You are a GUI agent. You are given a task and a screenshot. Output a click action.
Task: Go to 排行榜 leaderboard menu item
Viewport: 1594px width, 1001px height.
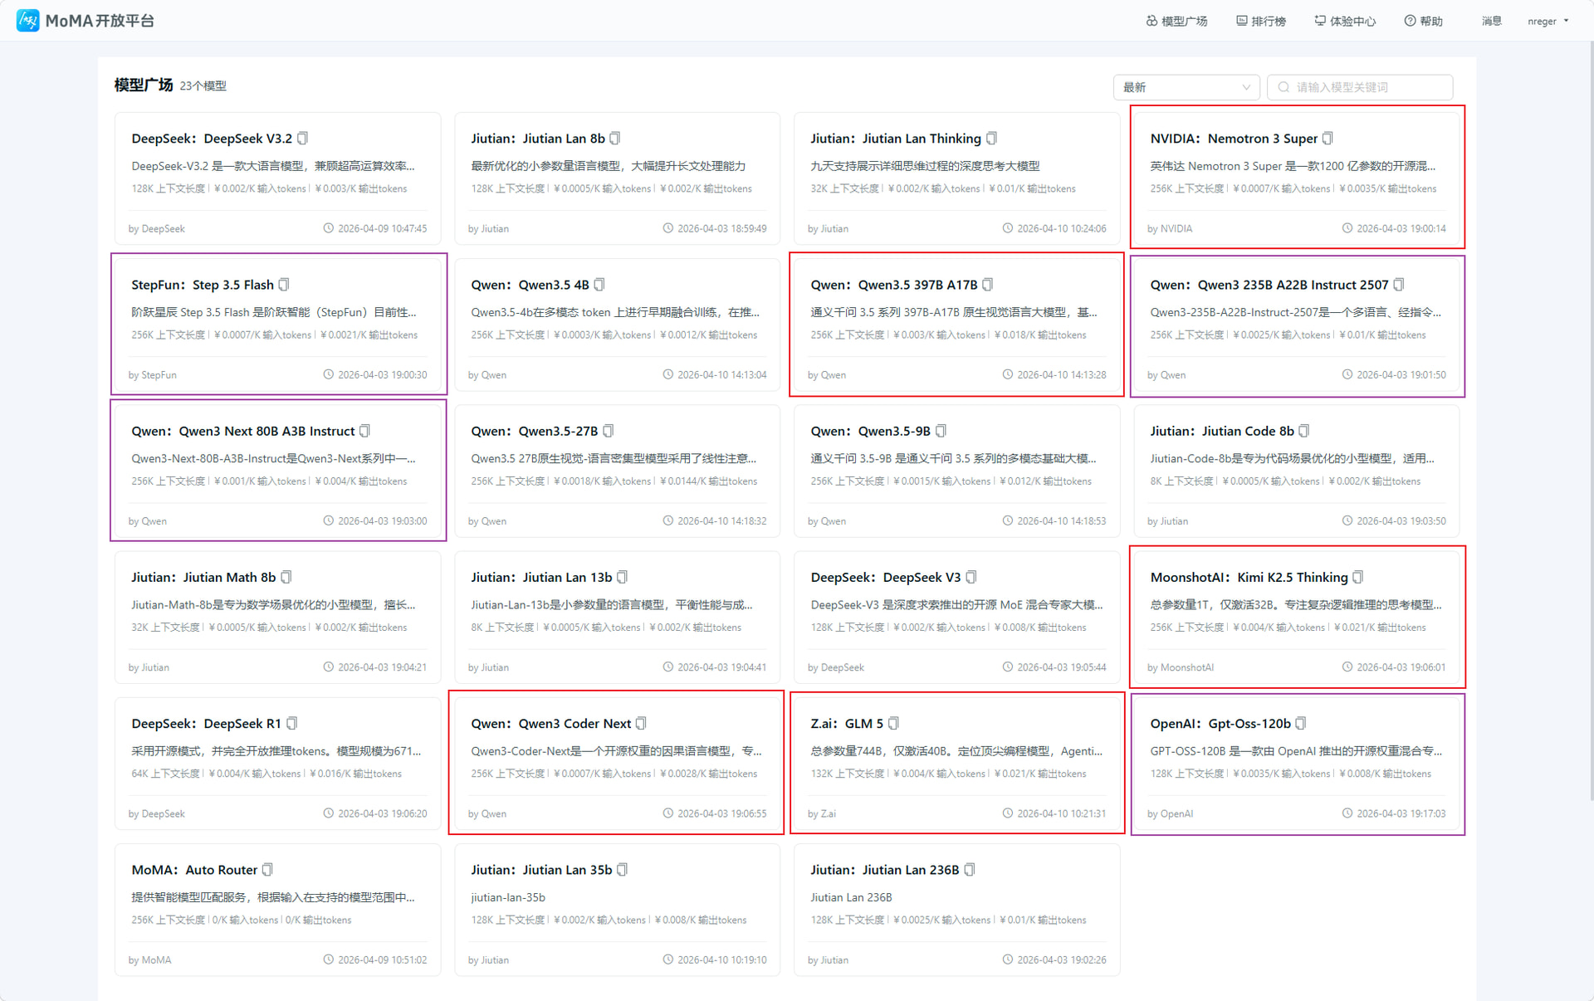point(1260,22)
